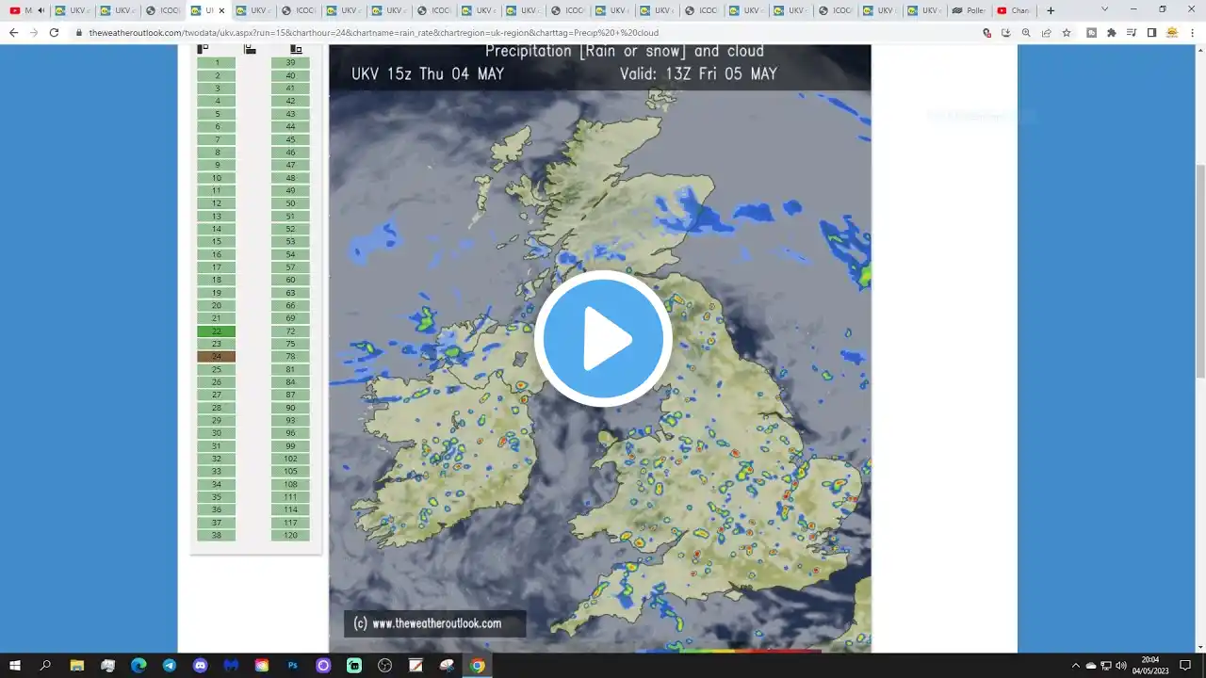This screenshot has height=678, width=1206.
Task: Click middle layout icon above hour list
Action: 250,49
